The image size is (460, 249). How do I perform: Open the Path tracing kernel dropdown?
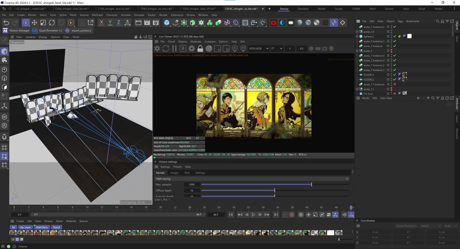click(252, 179)
